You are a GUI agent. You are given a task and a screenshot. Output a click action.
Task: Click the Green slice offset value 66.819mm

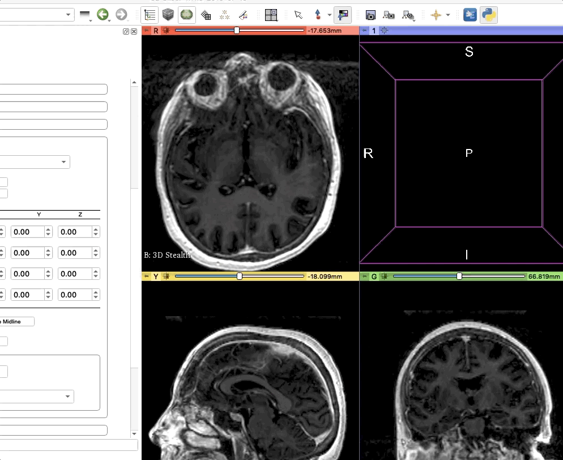[544, 276]
